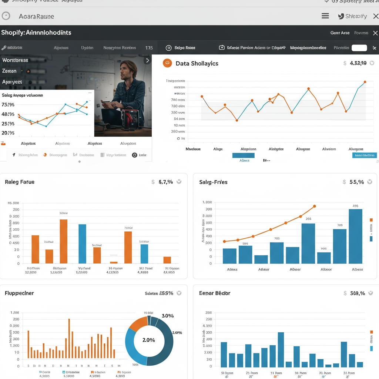Screen dimensions: 379x379
Task: Select the round radio button in the chart legend row
Action: (x=135, y=155)
